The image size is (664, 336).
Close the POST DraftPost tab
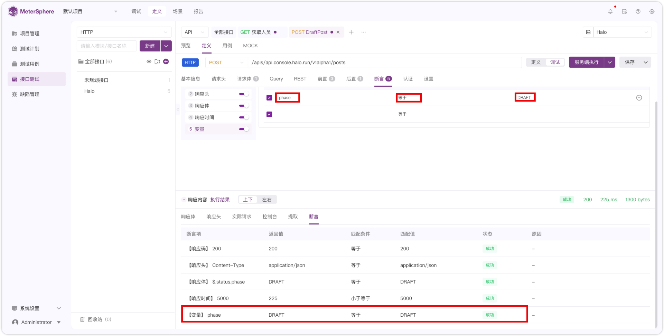(x=338, y=32)
